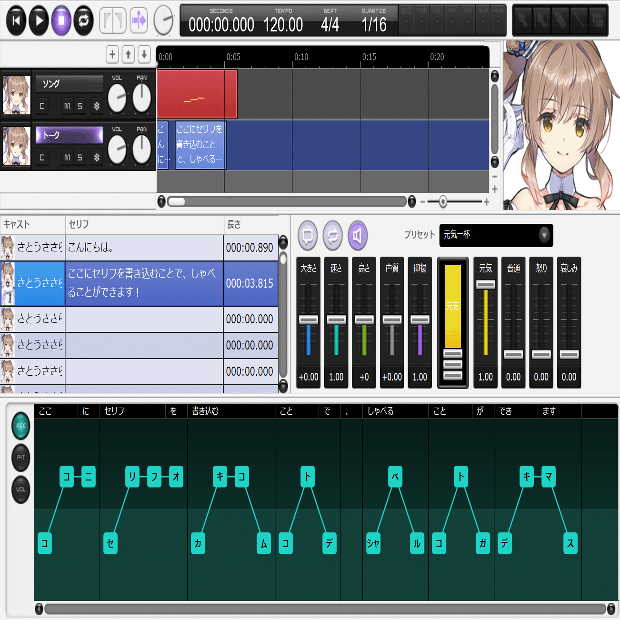
Task: Click the timeline horizontal zoom slider handle
Action: pos(443,201)
